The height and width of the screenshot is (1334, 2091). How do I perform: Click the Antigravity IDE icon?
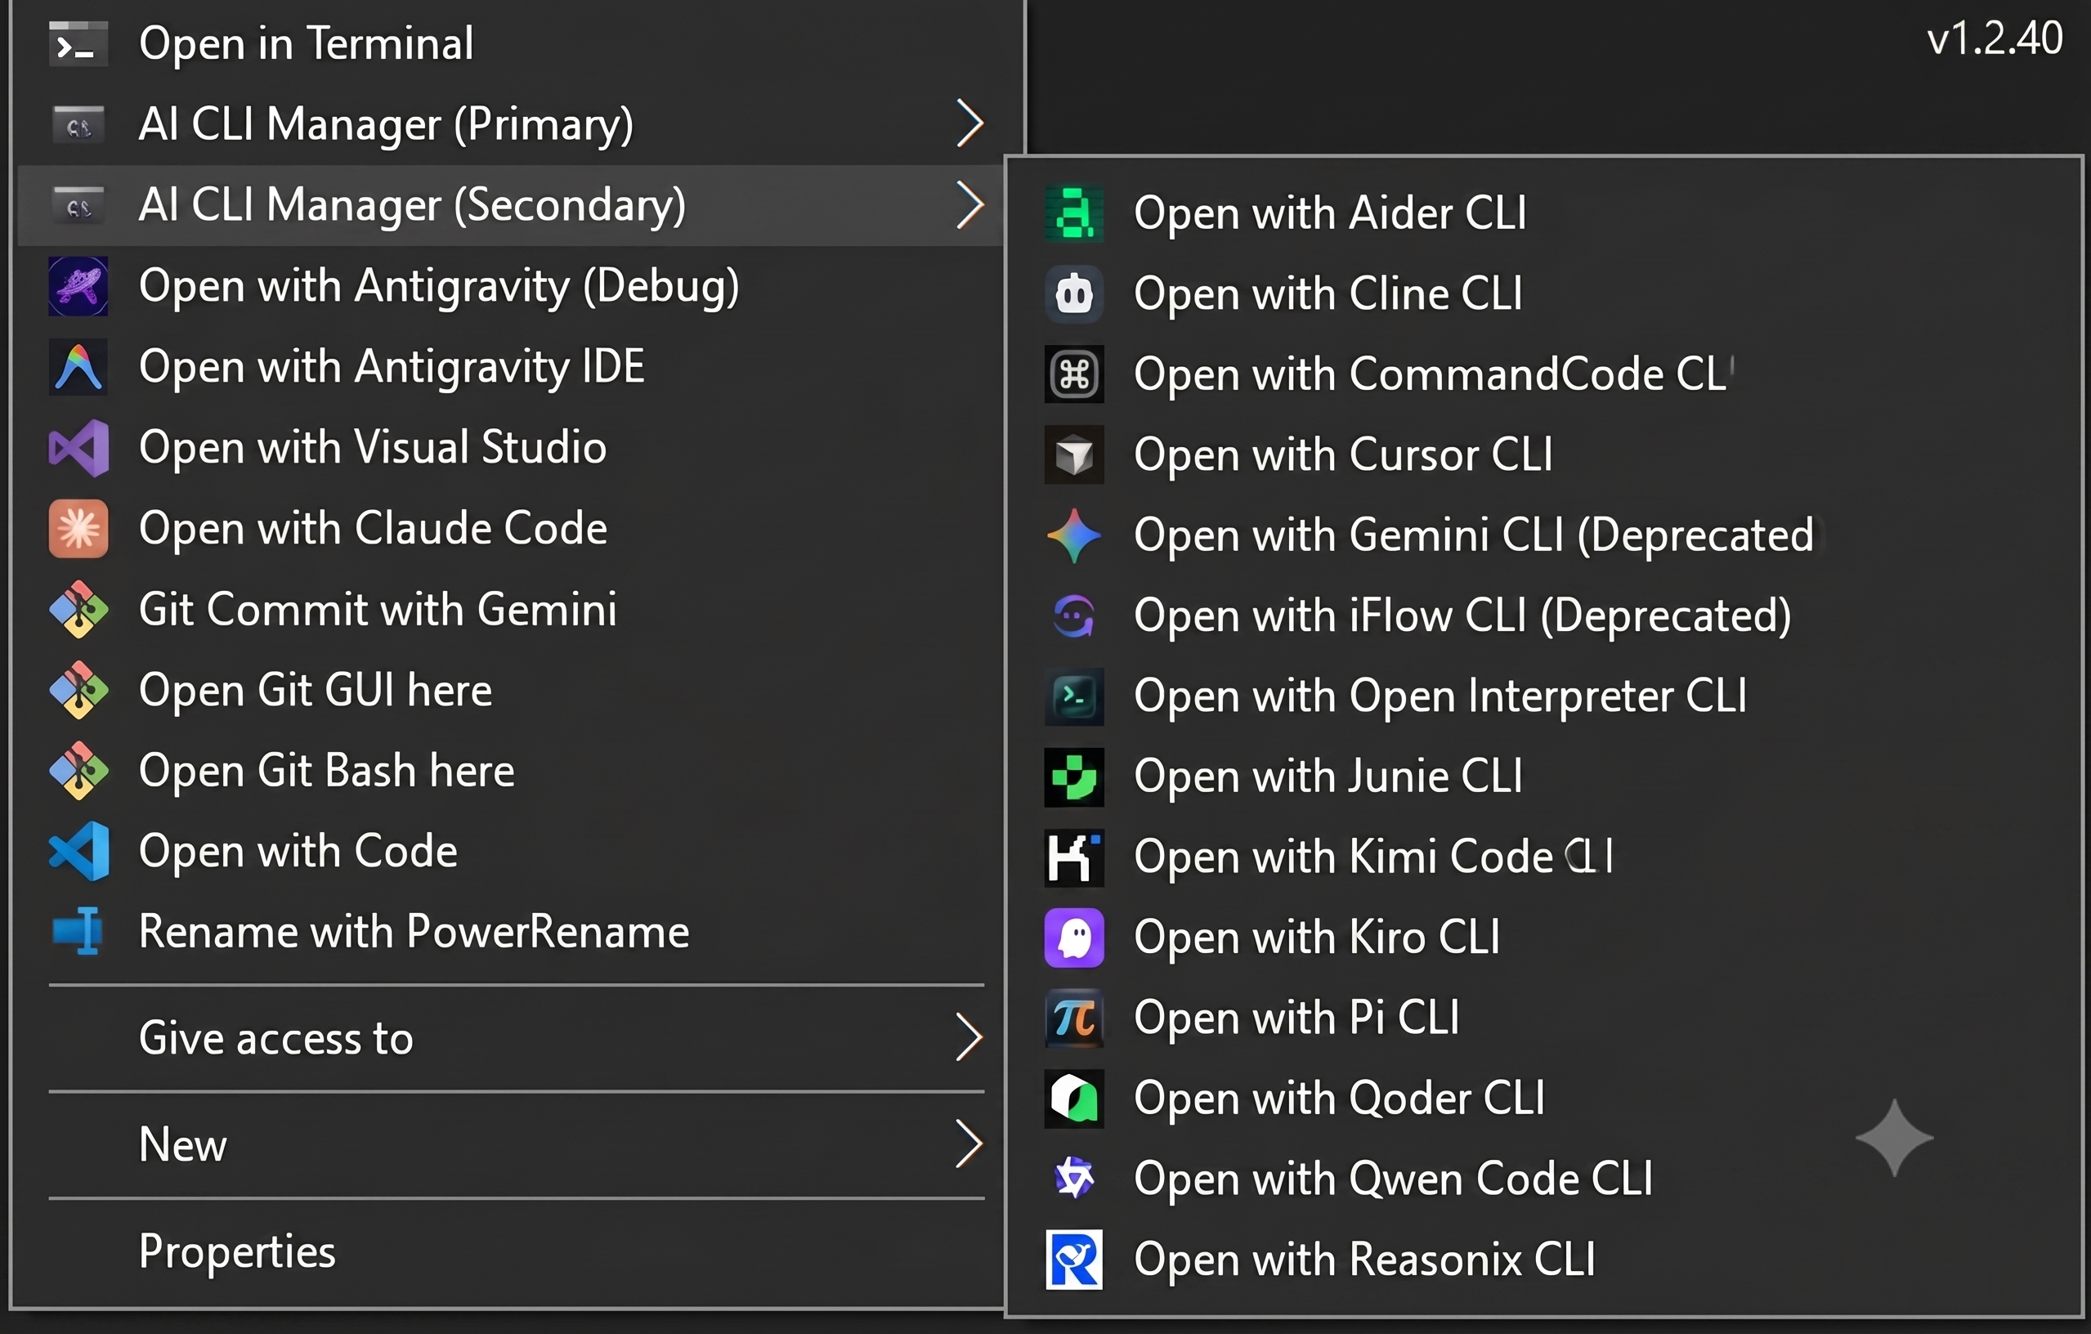tap(78, 367)
